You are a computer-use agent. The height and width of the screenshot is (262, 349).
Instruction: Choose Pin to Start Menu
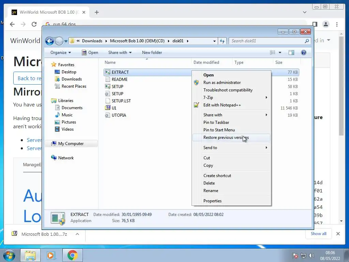coord(231,130)
